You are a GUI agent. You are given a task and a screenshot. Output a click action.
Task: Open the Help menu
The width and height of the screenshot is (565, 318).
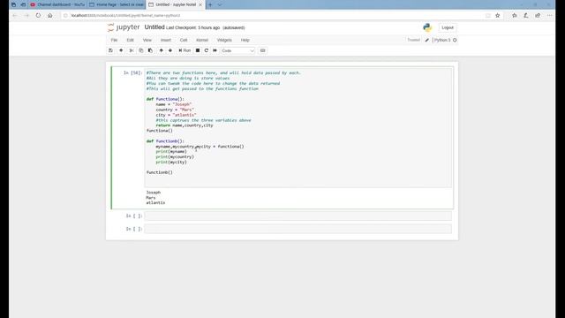(x=245, y=40)
